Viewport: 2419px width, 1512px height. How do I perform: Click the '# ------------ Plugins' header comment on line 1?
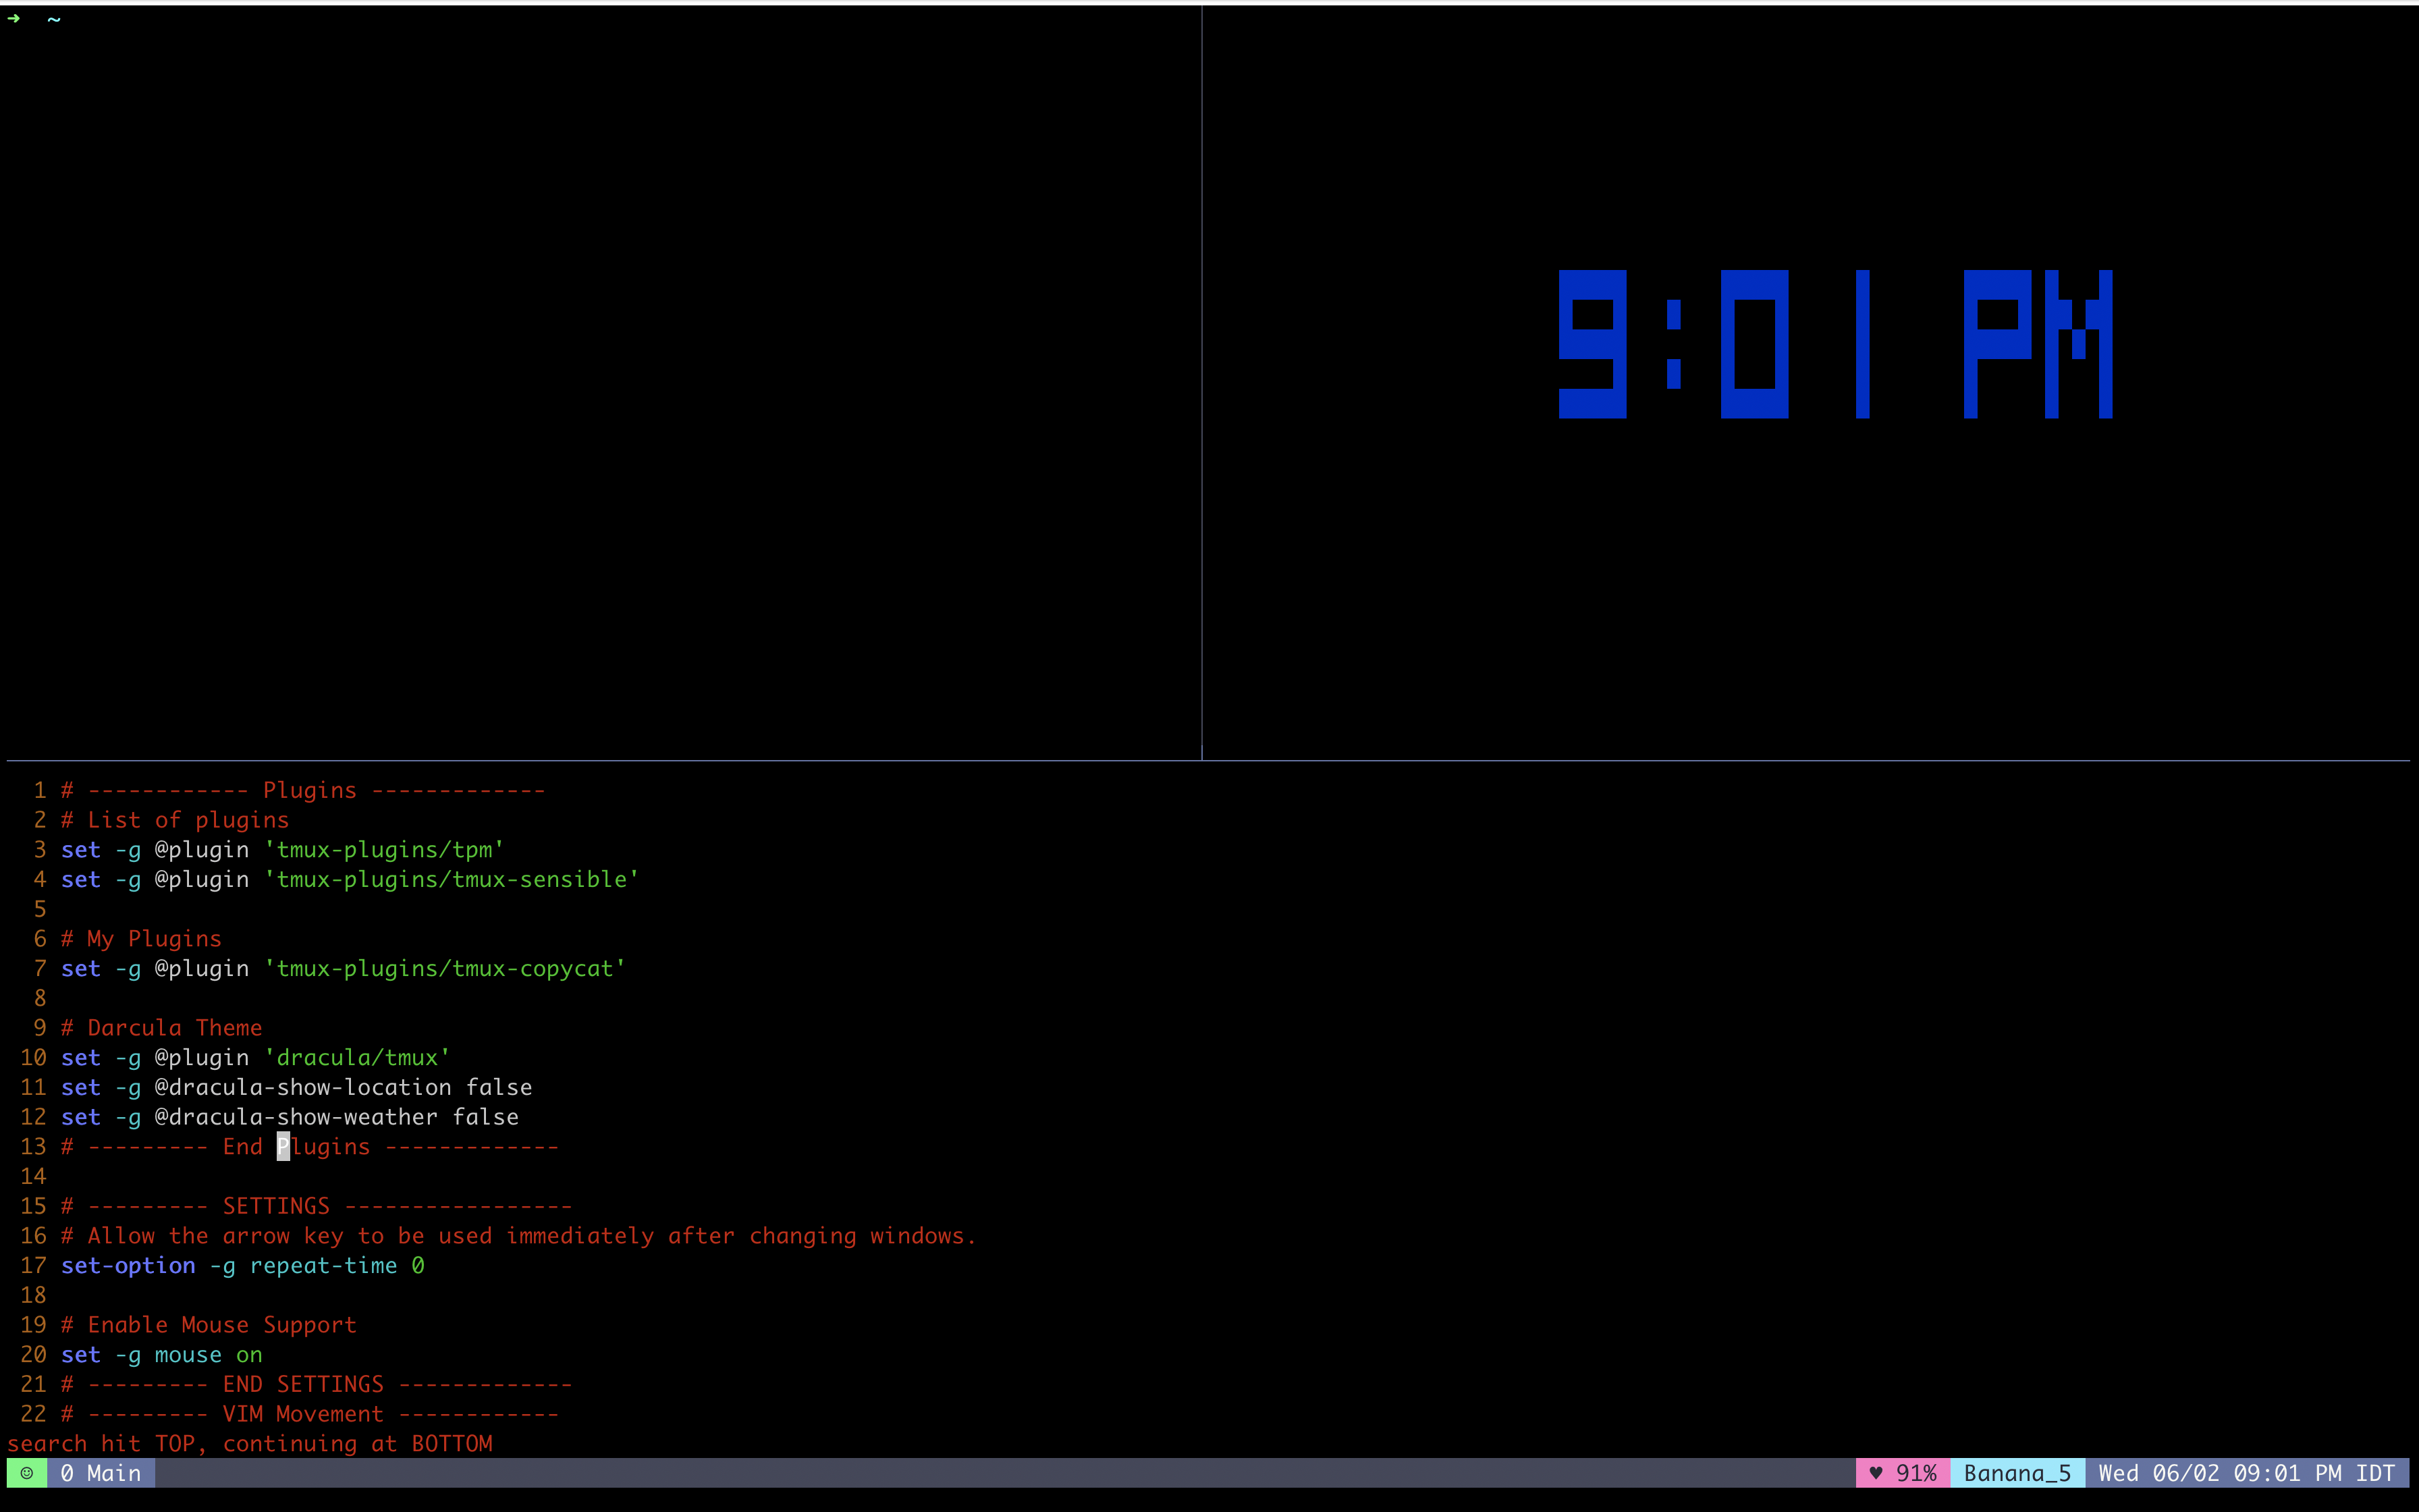(x=303, y=790)
